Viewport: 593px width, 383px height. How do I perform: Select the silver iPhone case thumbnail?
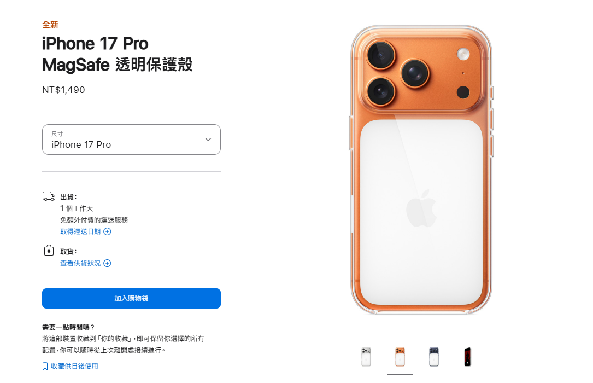366,357
